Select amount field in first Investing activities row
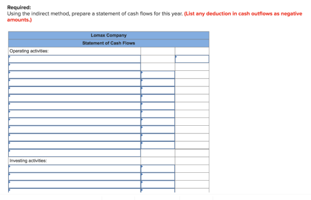 [x=158, y=169]
